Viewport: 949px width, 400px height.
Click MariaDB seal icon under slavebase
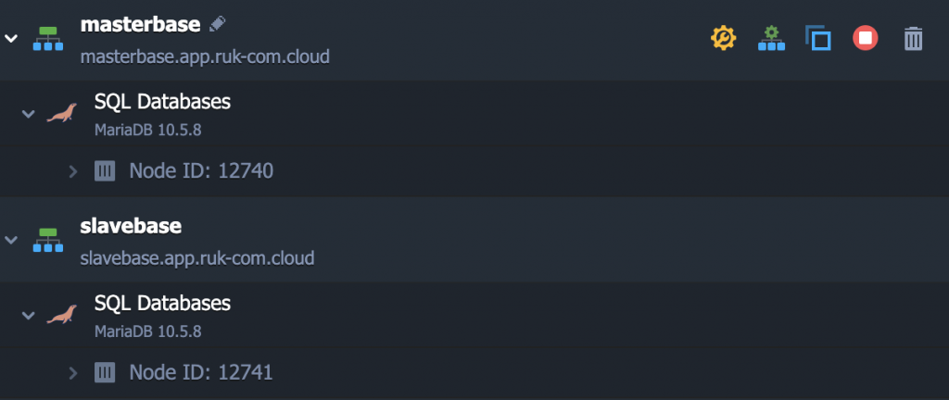tap(62, 315)
